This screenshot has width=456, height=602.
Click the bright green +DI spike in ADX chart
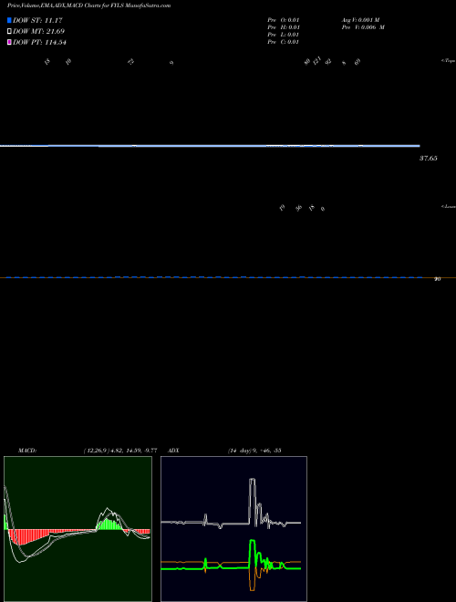[253, 553]
